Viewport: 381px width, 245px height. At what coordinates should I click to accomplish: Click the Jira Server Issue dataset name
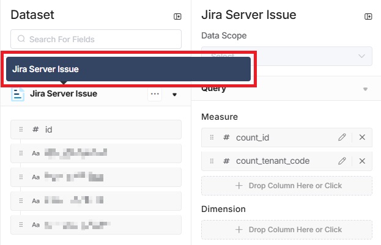[64, 94]
